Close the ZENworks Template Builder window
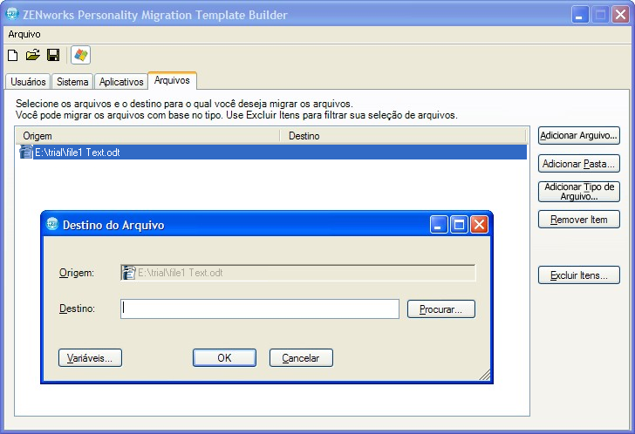This screenshot has width=635, height=434. 620,15
